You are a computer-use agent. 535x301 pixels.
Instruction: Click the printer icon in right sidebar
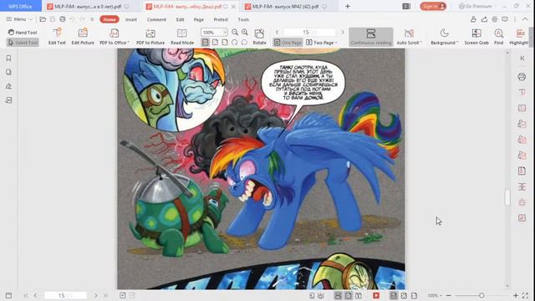(522, 76)
